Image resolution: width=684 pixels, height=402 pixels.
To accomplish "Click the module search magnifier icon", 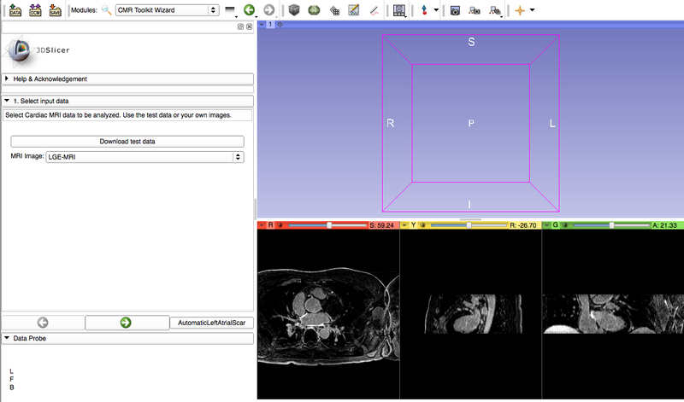I will (106, 10).
